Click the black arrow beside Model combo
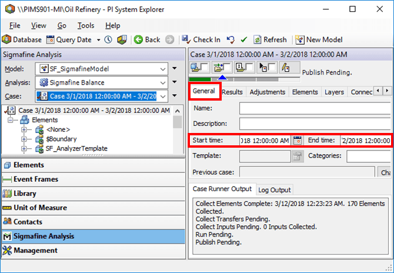394x273 pixels. click(x=175, y=68)
